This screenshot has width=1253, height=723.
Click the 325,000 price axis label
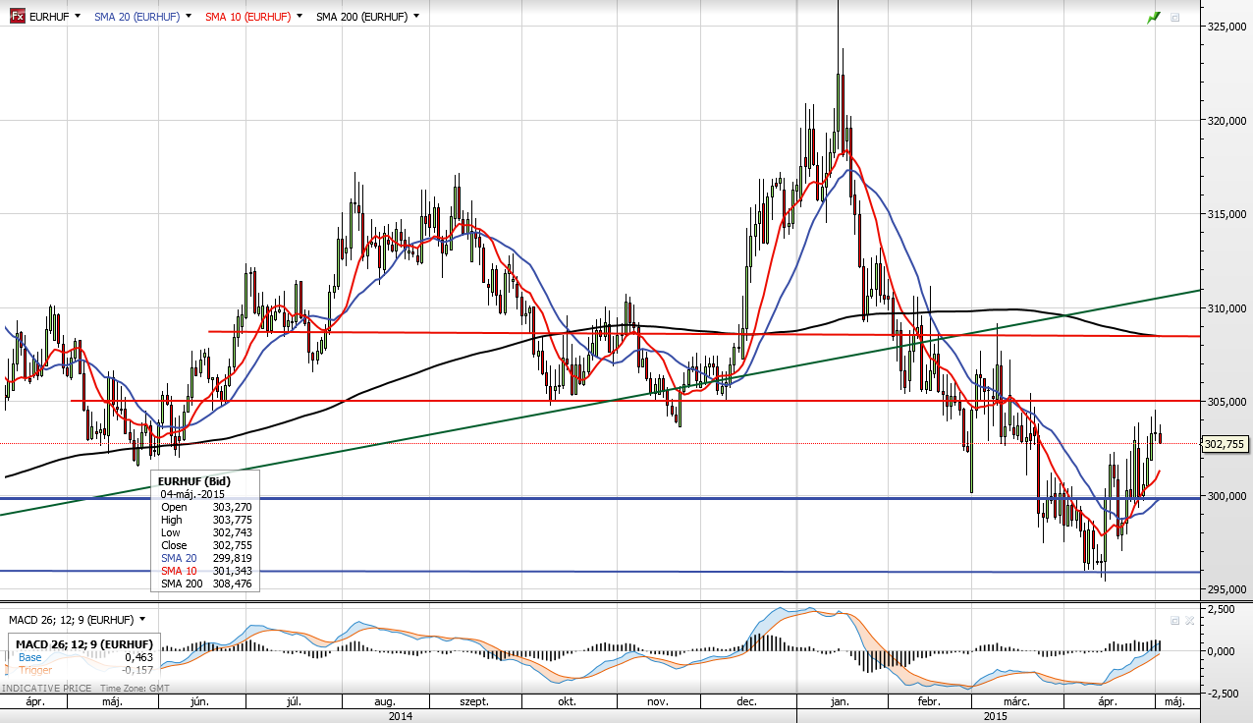click(1227, 28)
